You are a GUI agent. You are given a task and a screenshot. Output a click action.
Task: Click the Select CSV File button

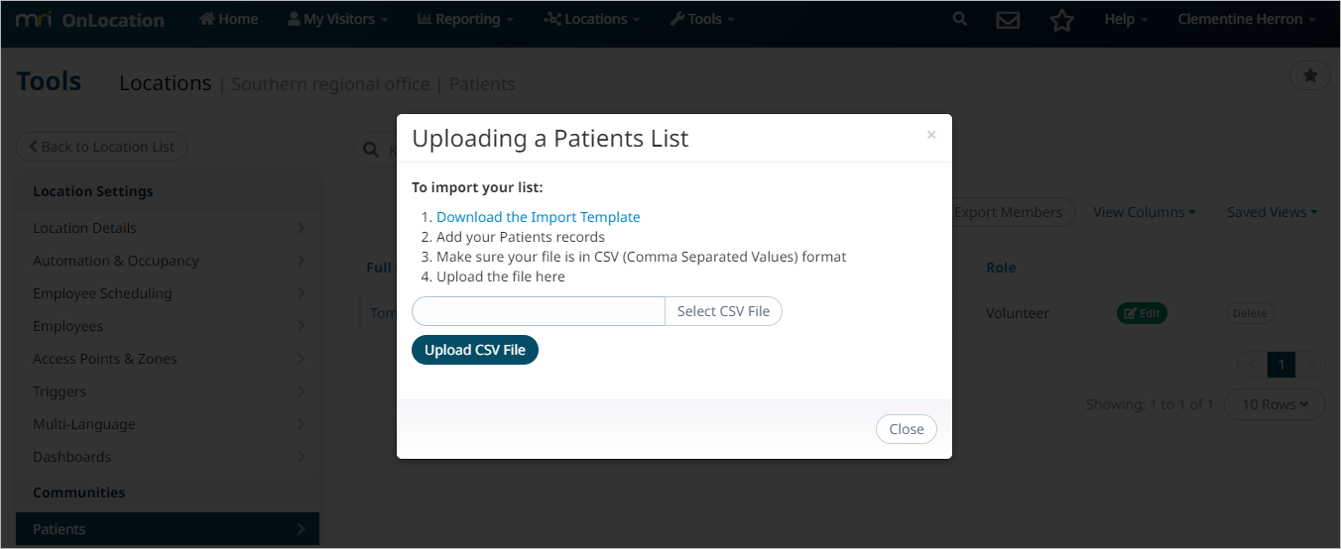coord(723,311)
